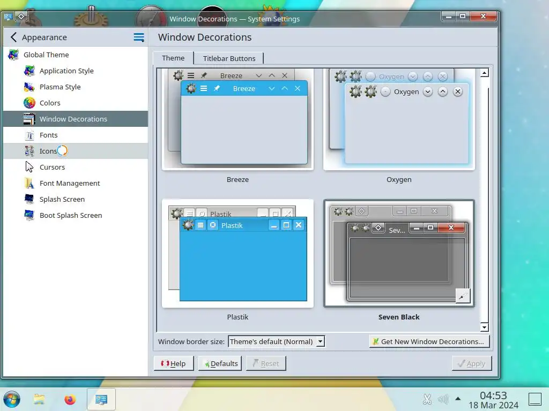Image resolution: width=549 pixels, height=411 pixels.
Task: Click the Reset button
Action: point(266,363)
